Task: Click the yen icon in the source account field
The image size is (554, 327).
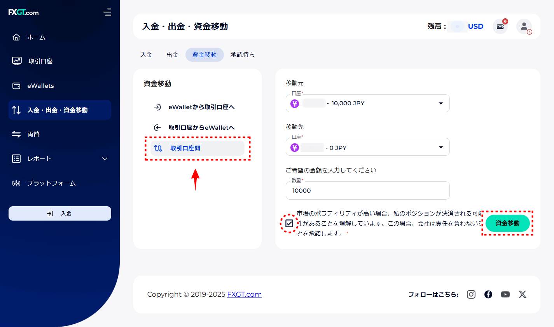Action: [x=295, y=103]
